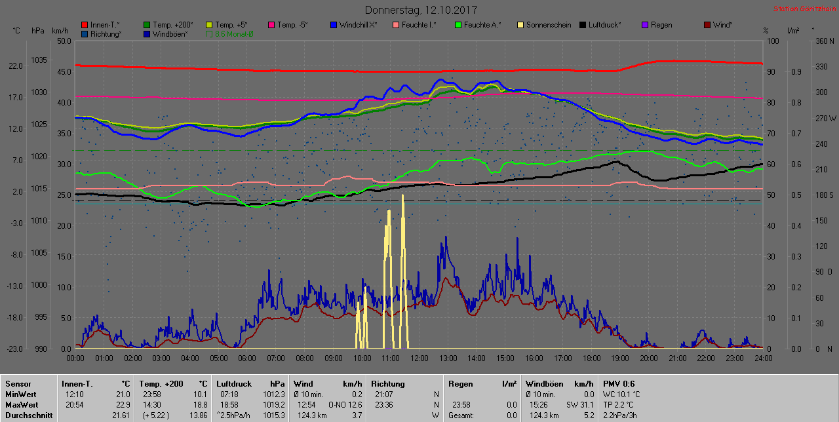
Task: Select the Regen legend label
Action: tap(661, 25)
